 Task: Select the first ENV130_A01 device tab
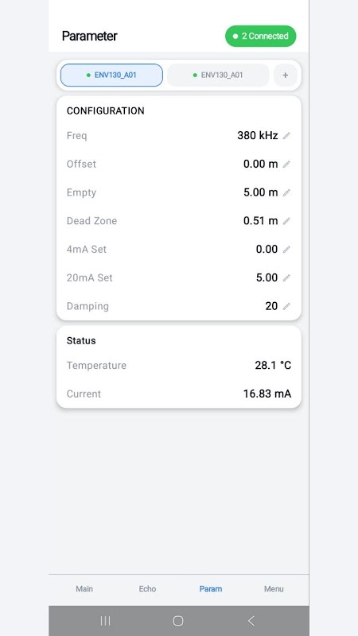point(111,75)
